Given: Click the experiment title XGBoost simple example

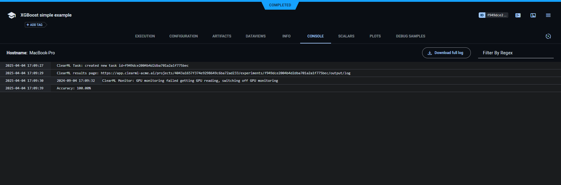Looking at the screenshot, I should tap(46, 15).
